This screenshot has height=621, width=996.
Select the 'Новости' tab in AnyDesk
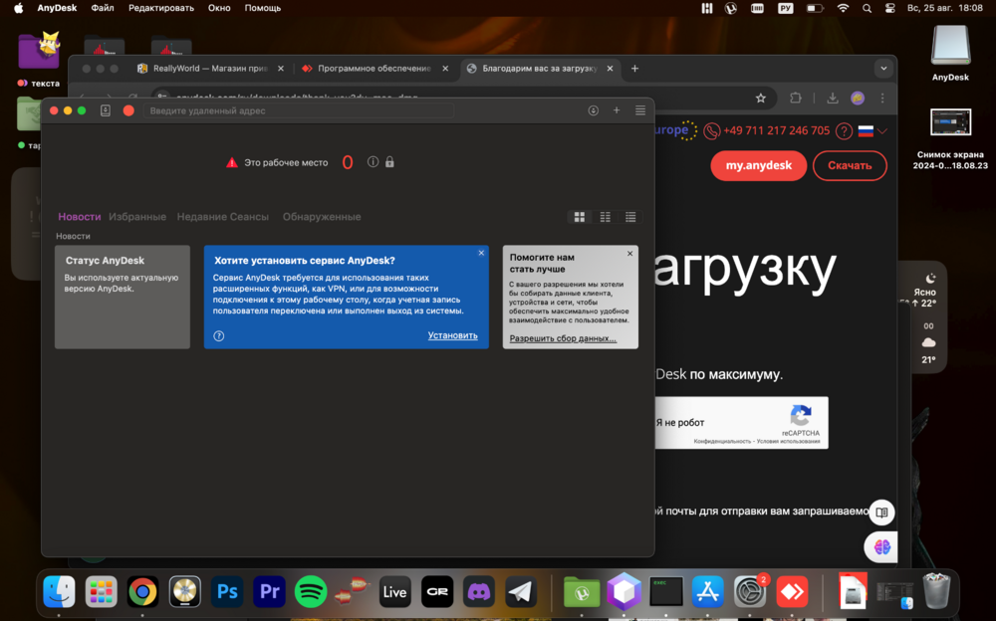(80, 217)
